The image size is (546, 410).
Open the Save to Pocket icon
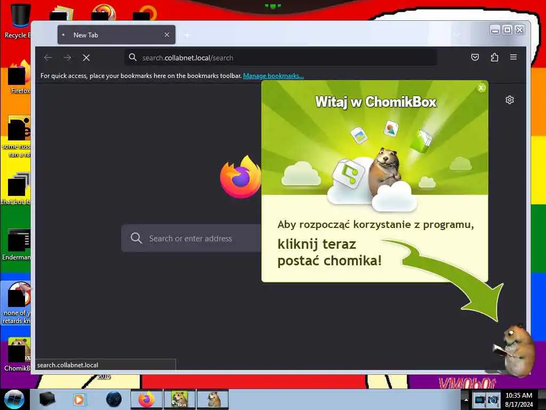tap(475, 57)
